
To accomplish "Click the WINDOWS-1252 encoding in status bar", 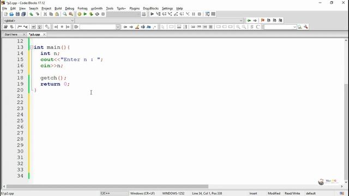I will click(x=173, y=193).
